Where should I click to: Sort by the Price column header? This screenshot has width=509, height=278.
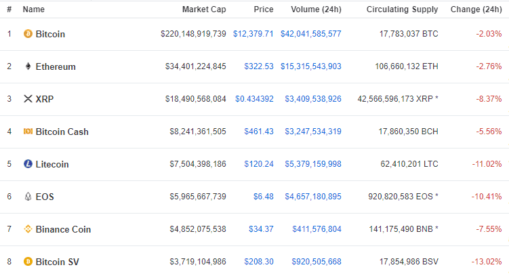[x=263, y=9]
